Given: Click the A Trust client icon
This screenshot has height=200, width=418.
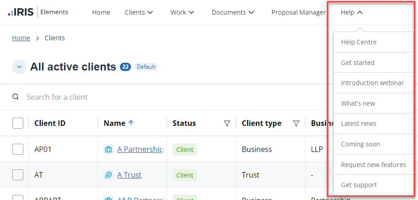Looking at the screenshot, I should (109, 175).
